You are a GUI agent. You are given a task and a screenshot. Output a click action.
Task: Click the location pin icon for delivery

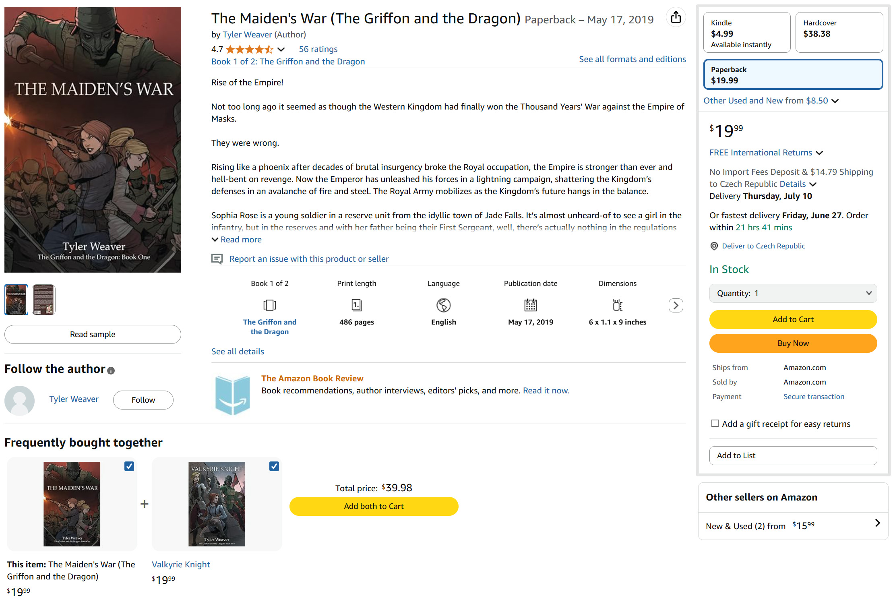click(x=714, y=246)
